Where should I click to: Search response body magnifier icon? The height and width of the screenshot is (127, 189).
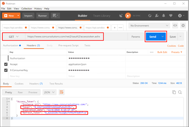(180, 92)
